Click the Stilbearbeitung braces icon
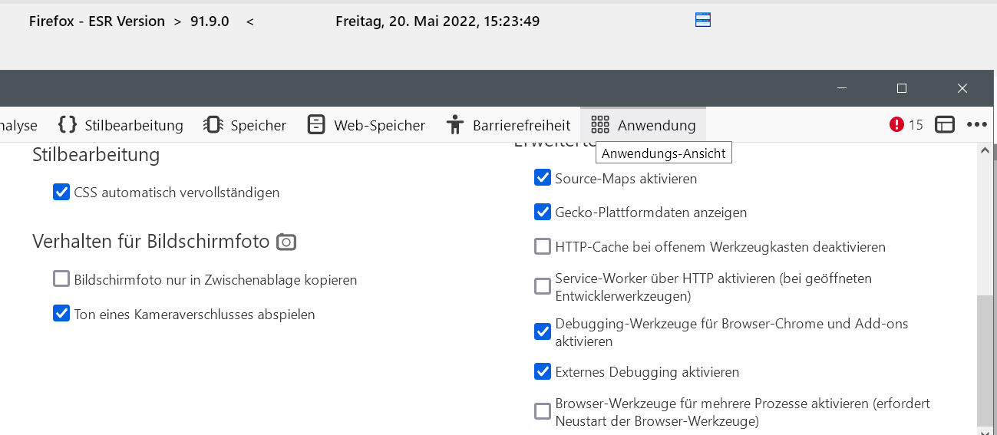Image resolution: width=997 pixels, height=435 pixels. [68, 125]
